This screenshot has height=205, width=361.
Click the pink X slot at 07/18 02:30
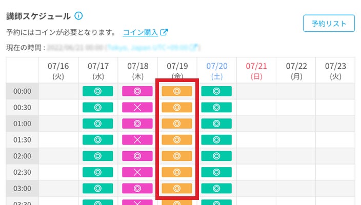(x=137, y=172)
